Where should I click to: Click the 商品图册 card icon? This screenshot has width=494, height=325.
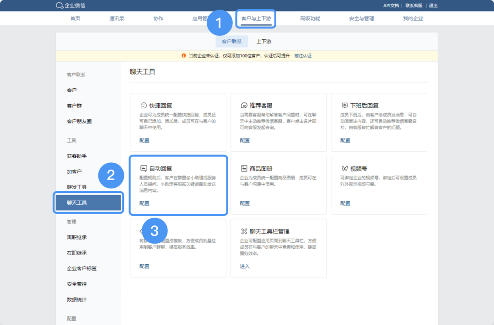pos(244,168)
